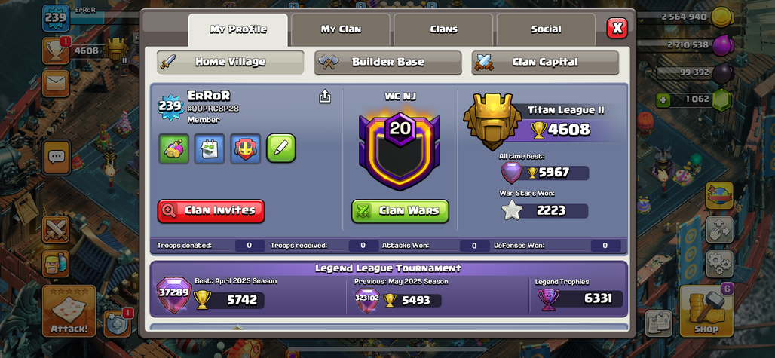The height and width of the screenshot is (358, 775).
Task: Tap the share profile icon next to ErRoR
Action: (325, 96)
